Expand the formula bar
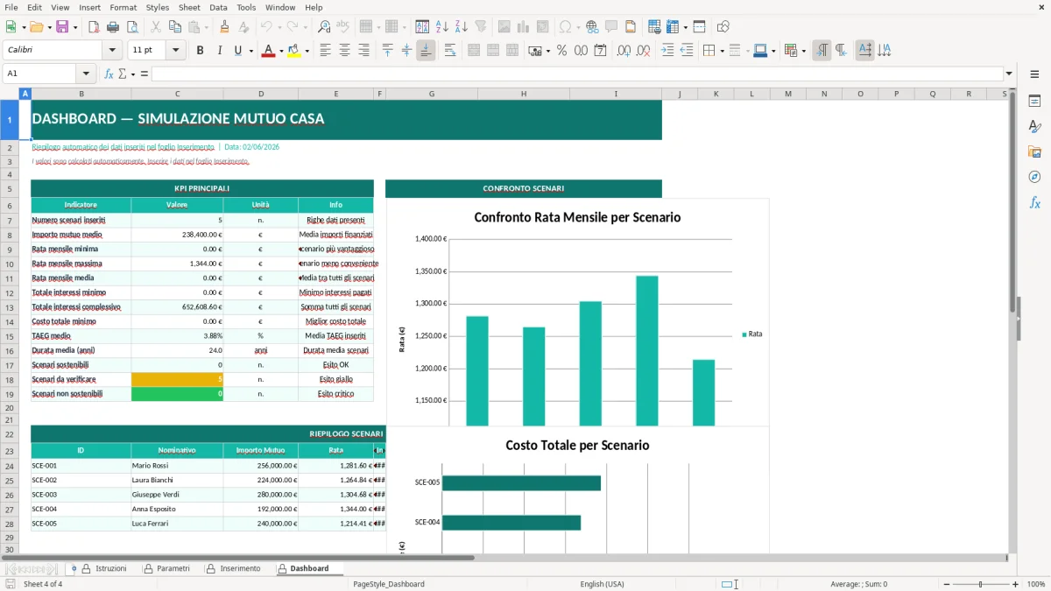The width and height of the screenshot is (1051, 591). tap(1009, 74)
